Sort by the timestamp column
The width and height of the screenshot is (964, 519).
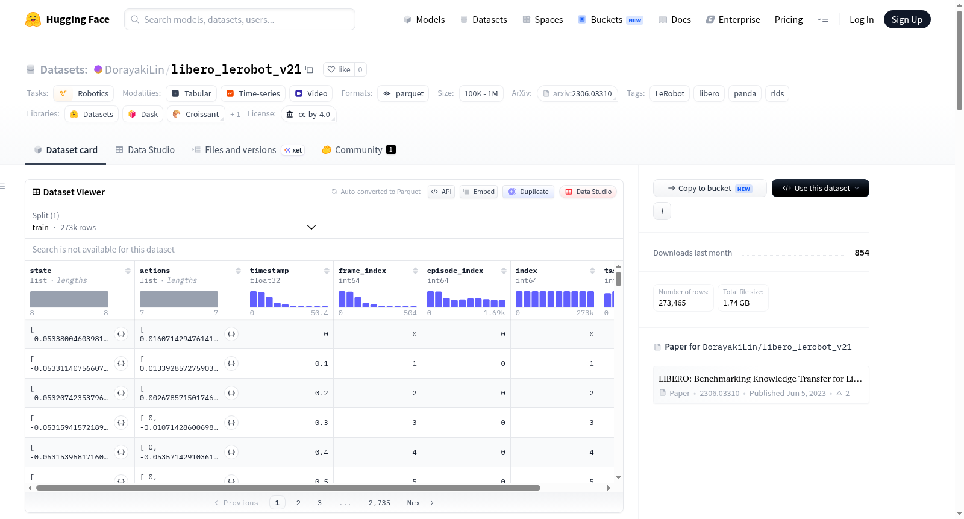coord(327,271)
